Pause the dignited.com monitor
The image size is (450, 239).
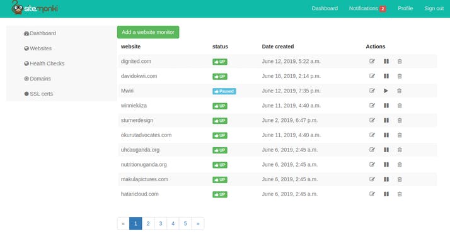386,61
